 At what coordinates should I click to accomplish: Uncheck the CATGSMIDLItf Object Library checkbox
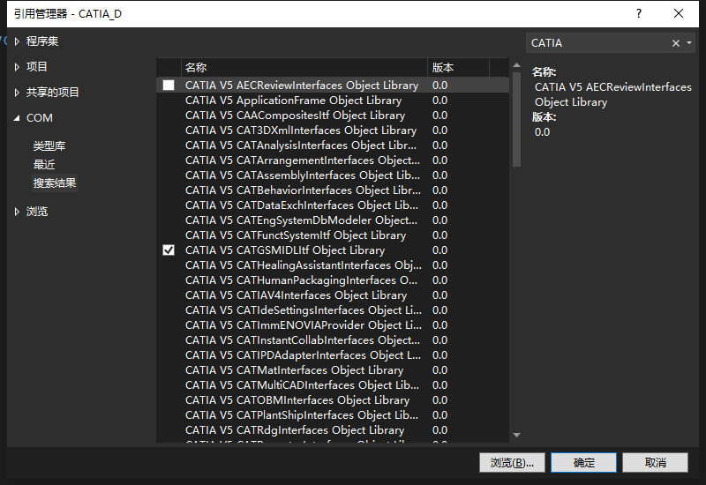pyautogui.click(x=169, y=250)
